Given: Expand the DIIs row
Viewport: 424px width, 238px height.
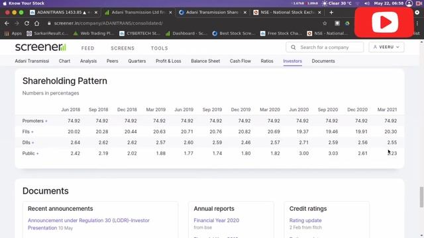Looking at the screenshot, I should coord(28,143).
